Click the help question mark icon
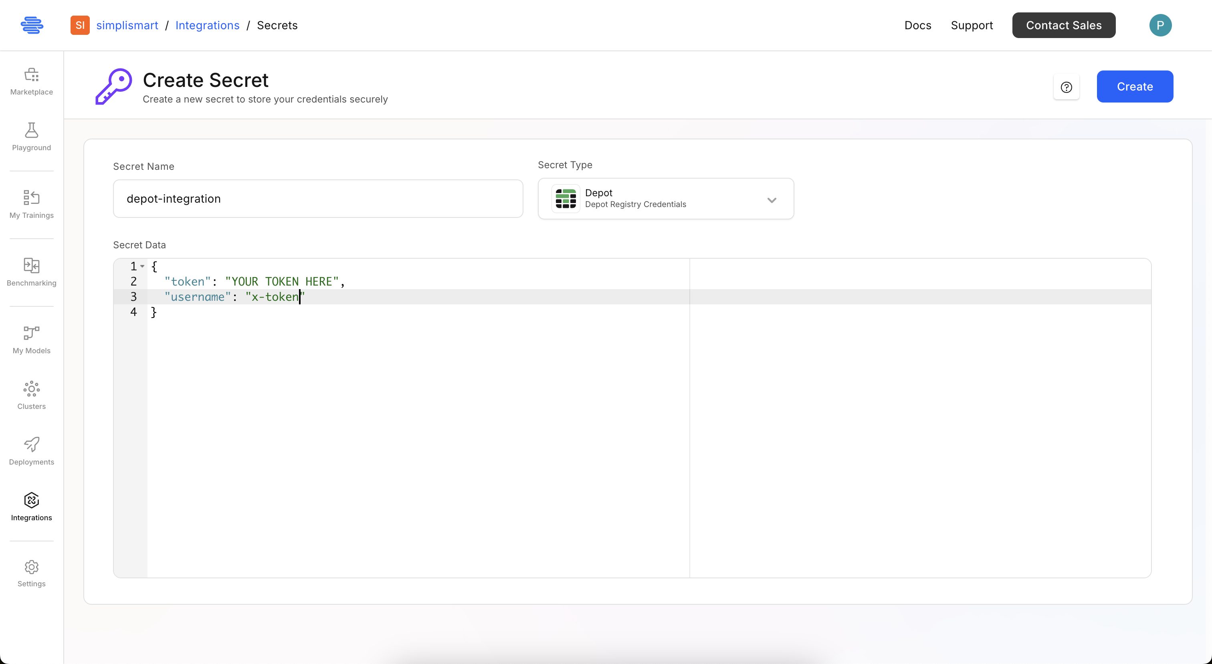Image resolution: width=1212 pixels, height=664 pixels. click(1066, 87)
